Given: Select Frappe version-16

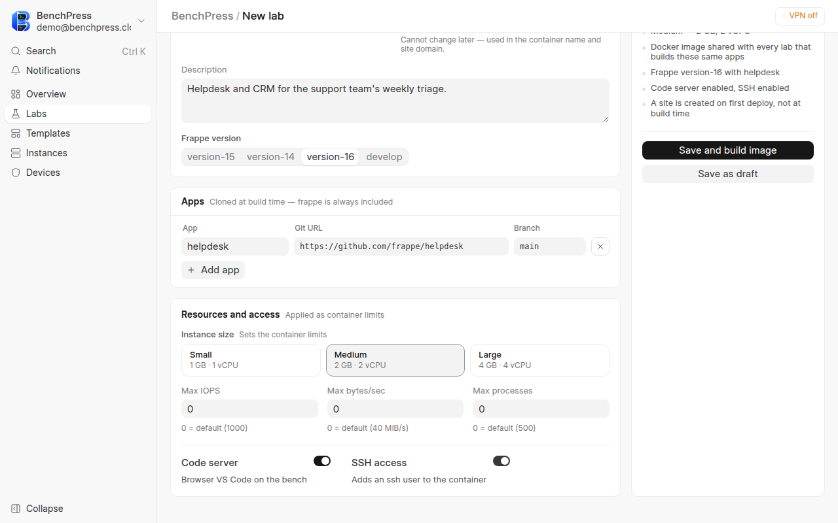Looking at the screenshot, I should 331,157.
